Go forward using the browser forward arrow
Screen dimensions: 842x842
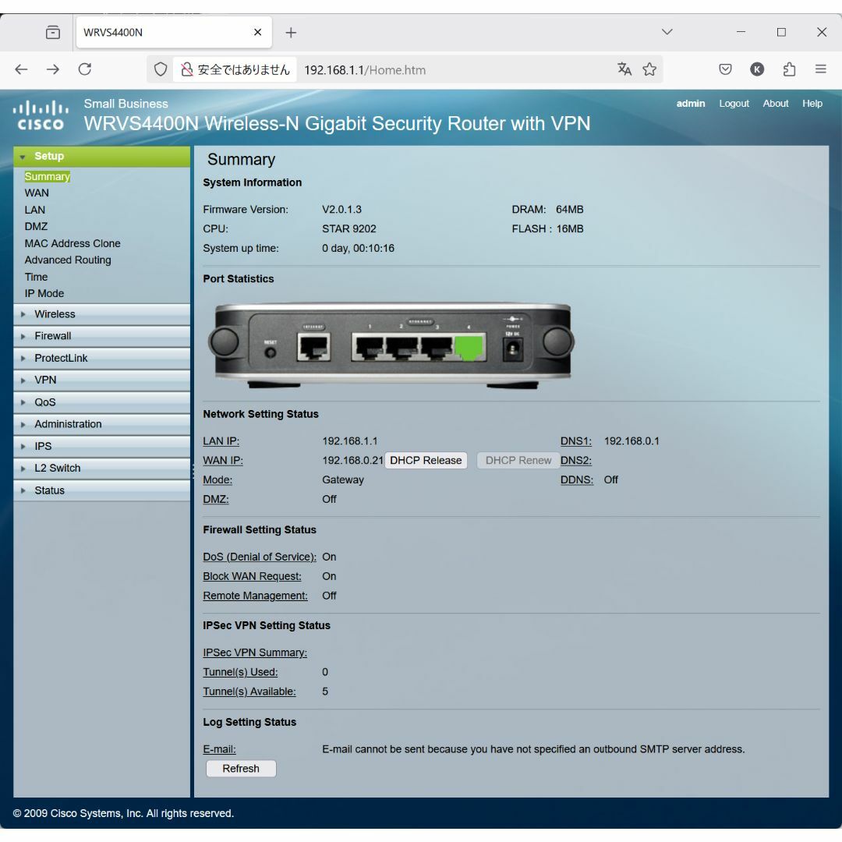(x=53, y=69)
